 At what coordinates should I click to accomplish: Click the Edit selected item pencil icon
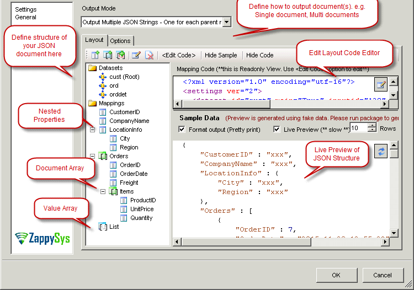pos(136,55)
